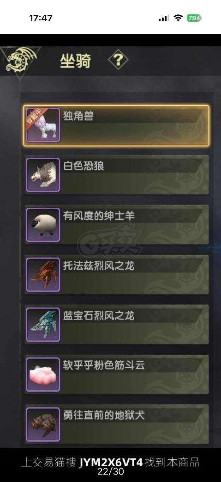Select the 独角兽 mount entry

[116, 125]
